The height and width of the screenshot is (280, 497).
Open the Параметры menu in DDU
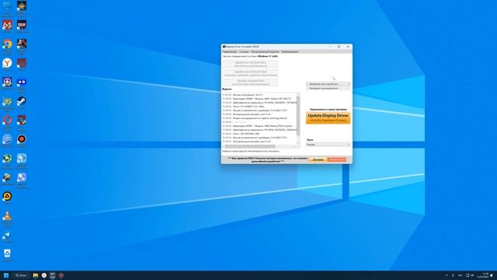tap(230, 51)
